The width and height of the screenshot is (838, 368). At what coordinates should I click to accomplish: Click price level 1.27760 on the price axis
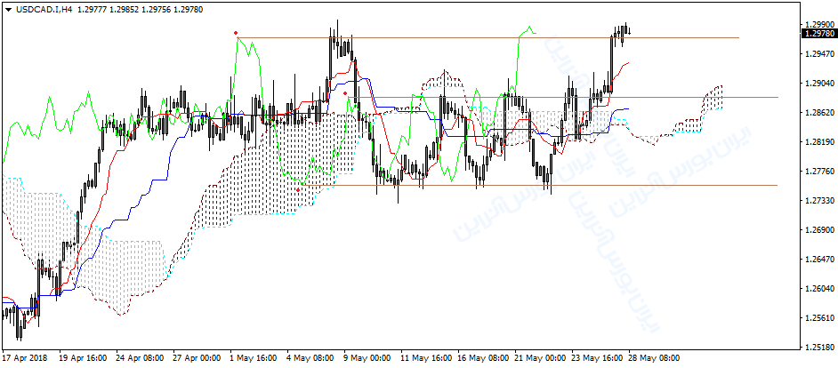(x=819, y=172)
